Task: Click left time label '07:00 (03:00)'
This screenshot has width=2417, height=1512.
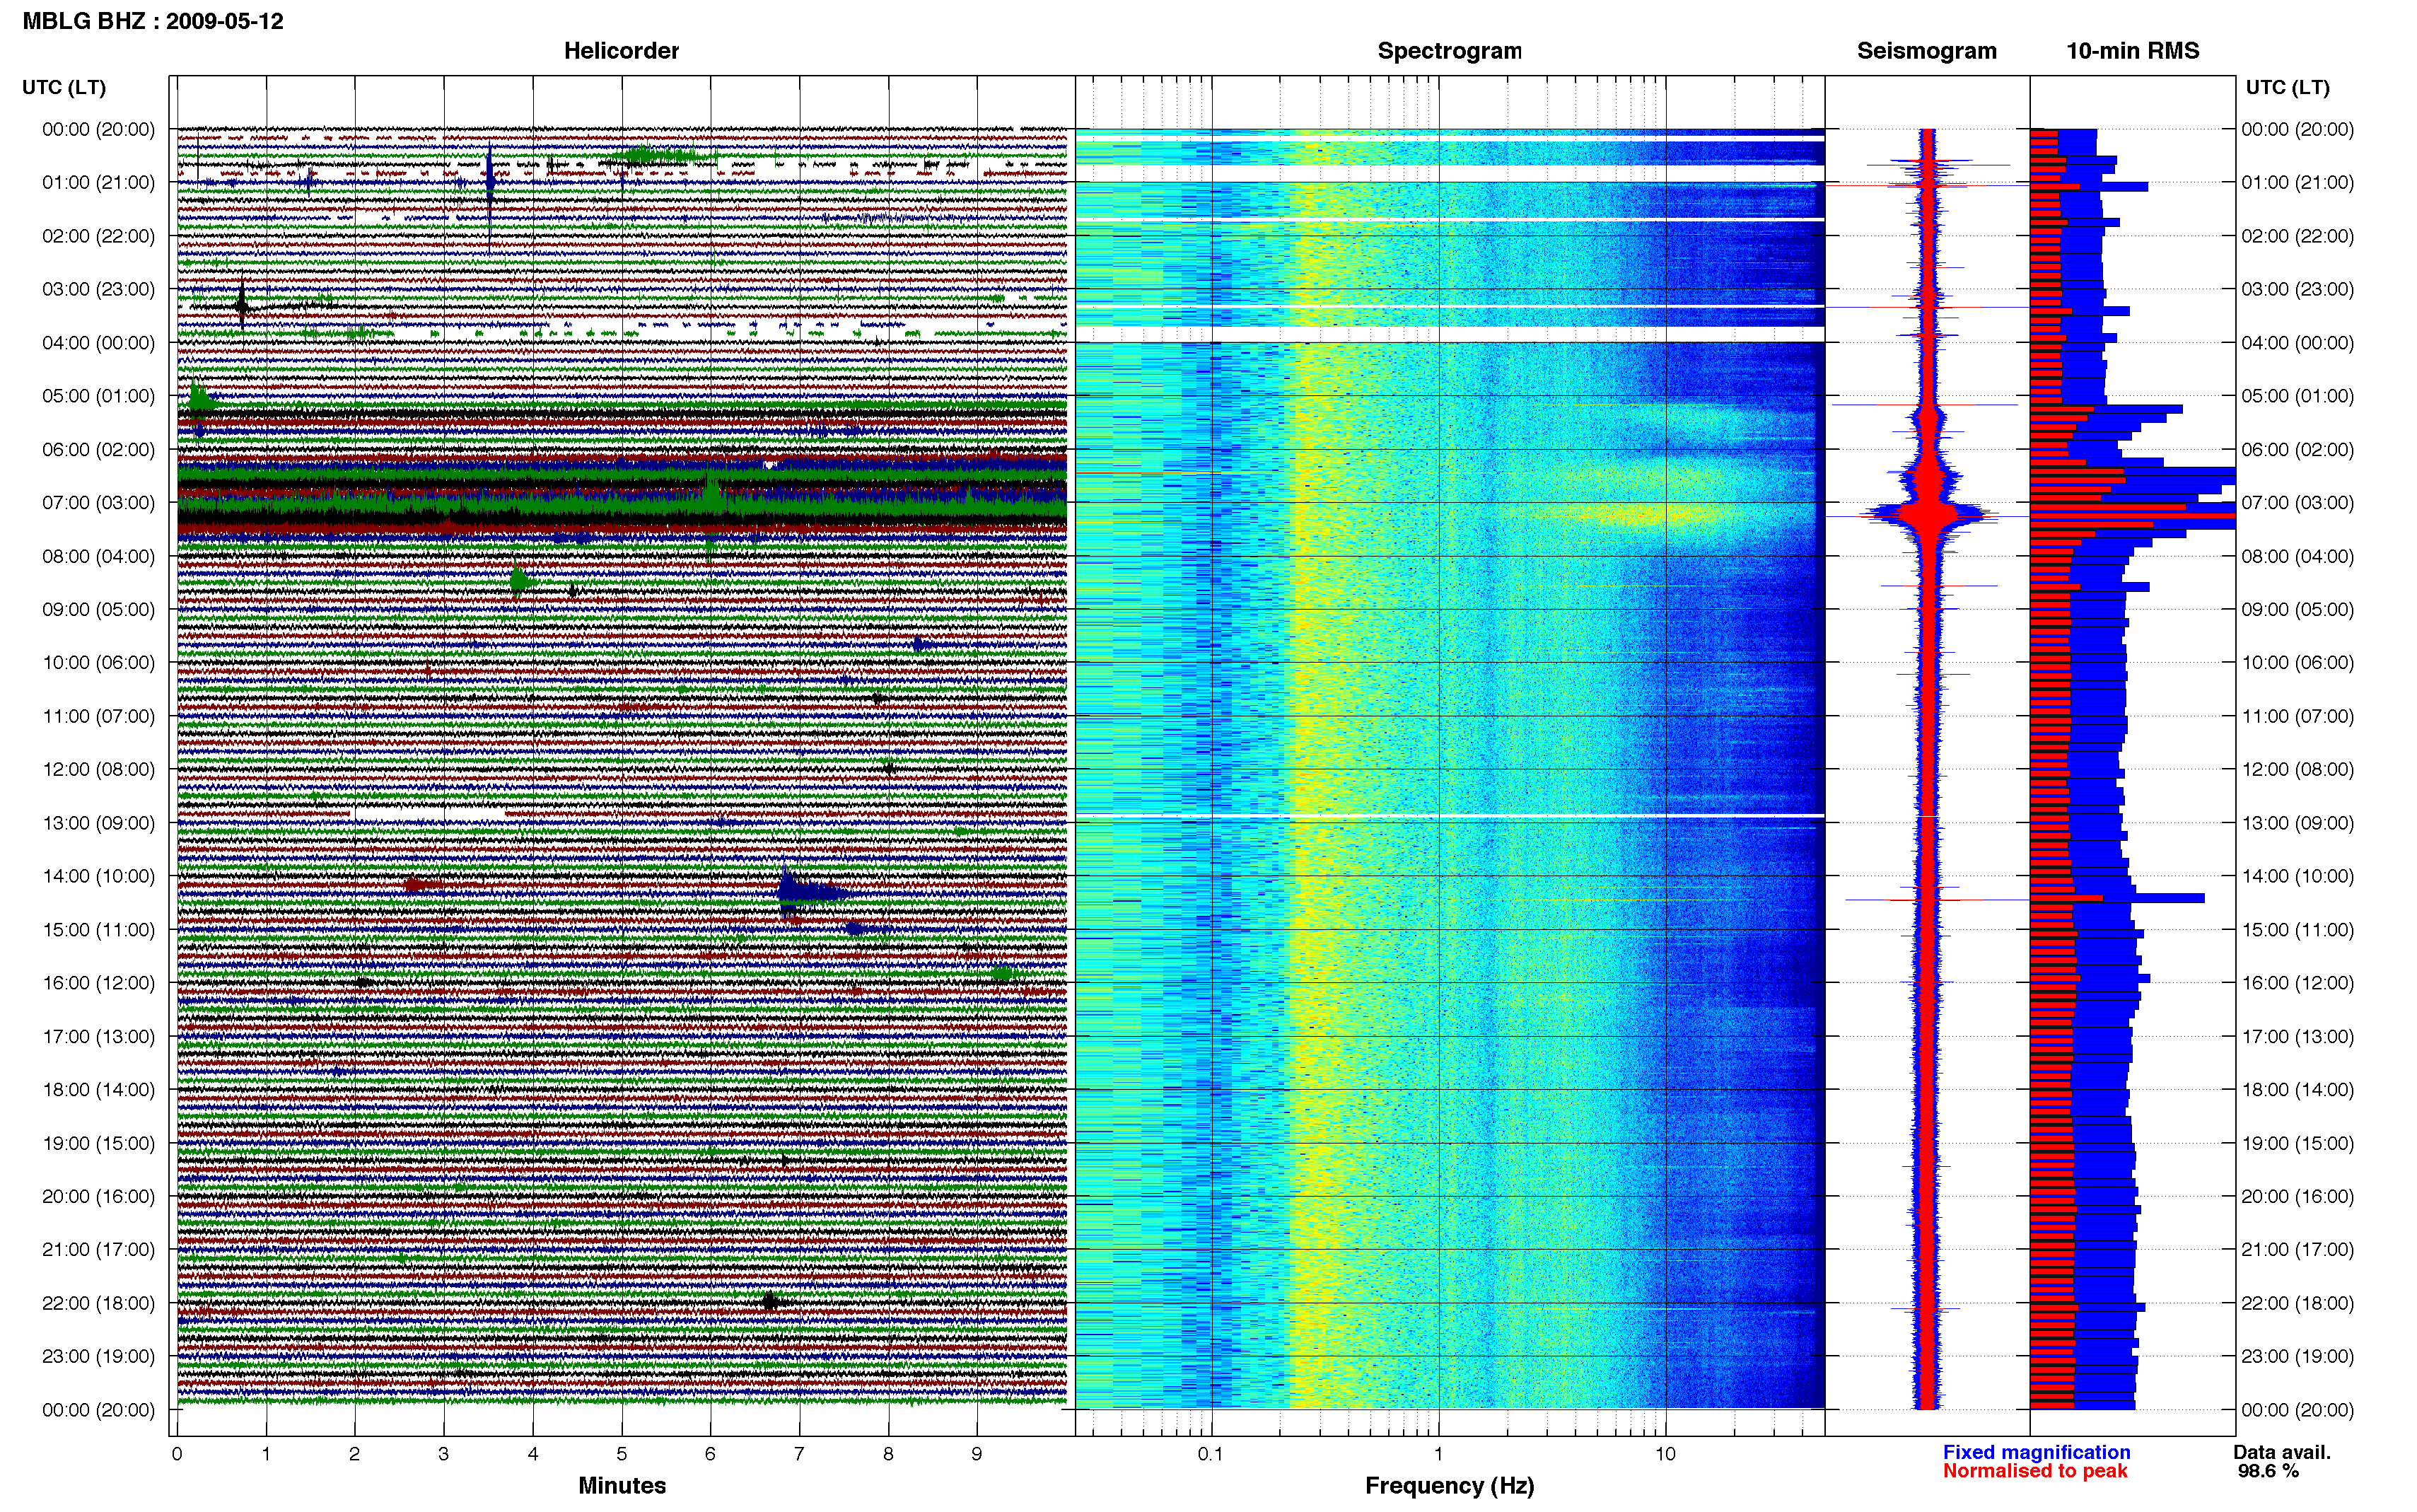Action: [x=98, y=502]
